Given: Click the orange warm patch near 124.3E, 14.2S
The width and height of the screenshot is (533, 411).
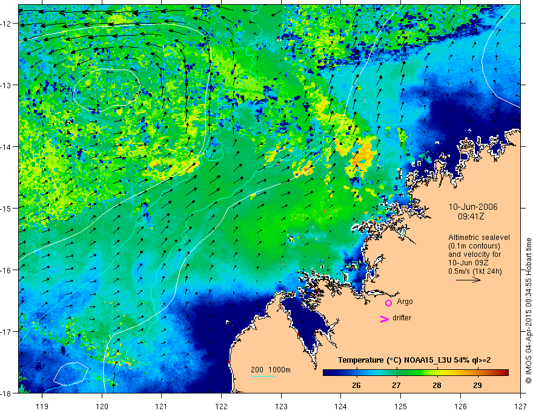Looking at the screenshot, I should click(363, 154).
